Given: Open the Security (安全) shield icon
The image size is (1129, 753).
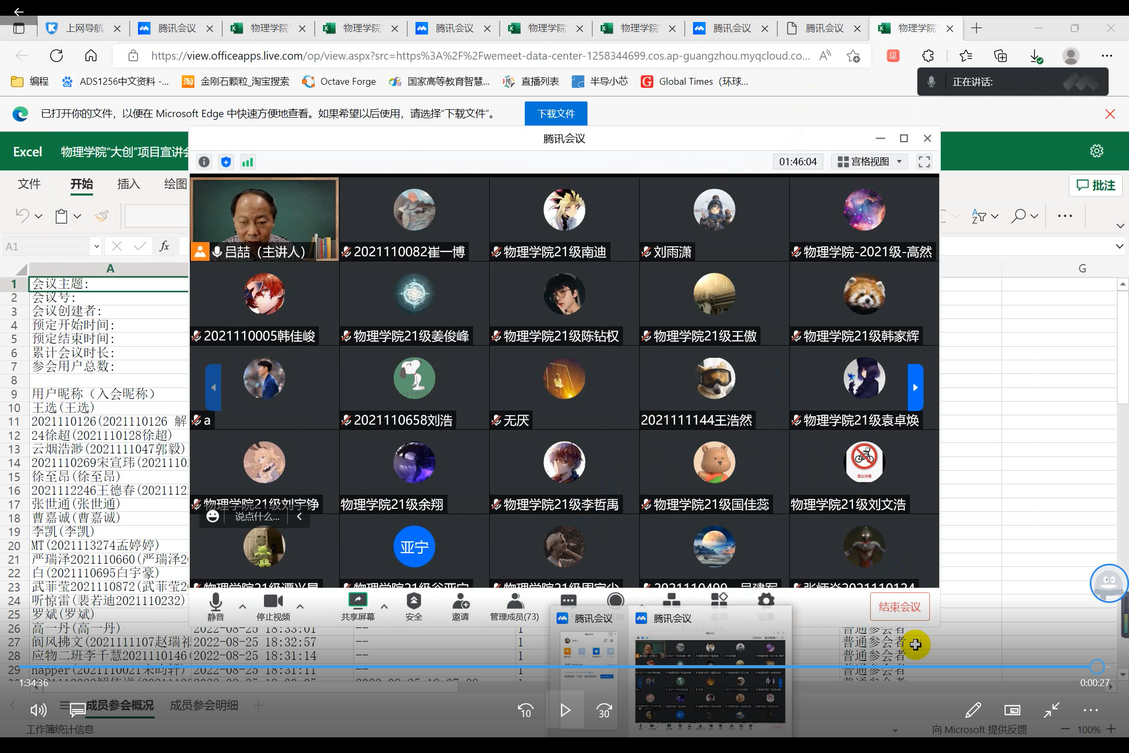Looking at the screenshot, I should coord(413,601).
